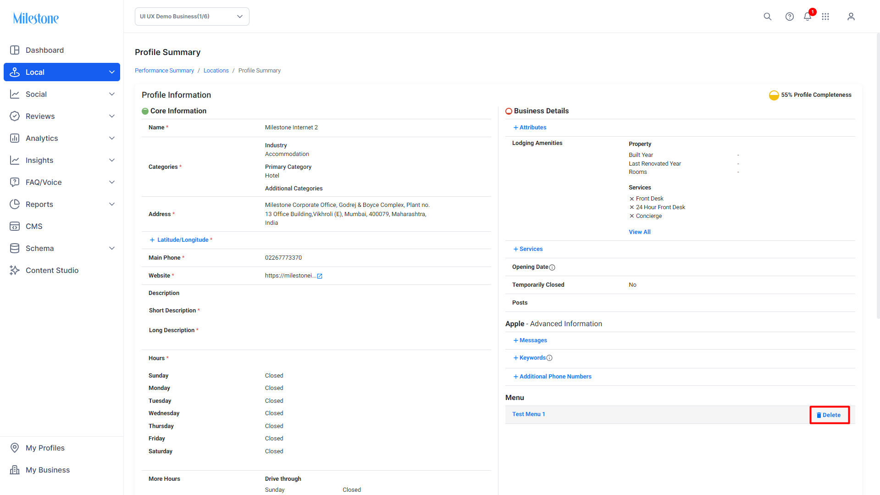Click the My Profiles location icon

15,448
